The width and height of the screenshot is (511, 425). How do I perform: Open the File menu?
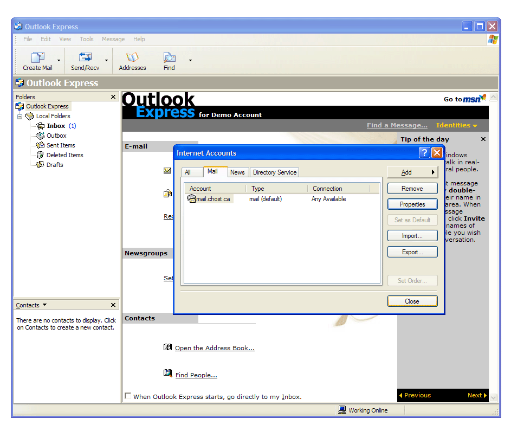pos(28,39)
